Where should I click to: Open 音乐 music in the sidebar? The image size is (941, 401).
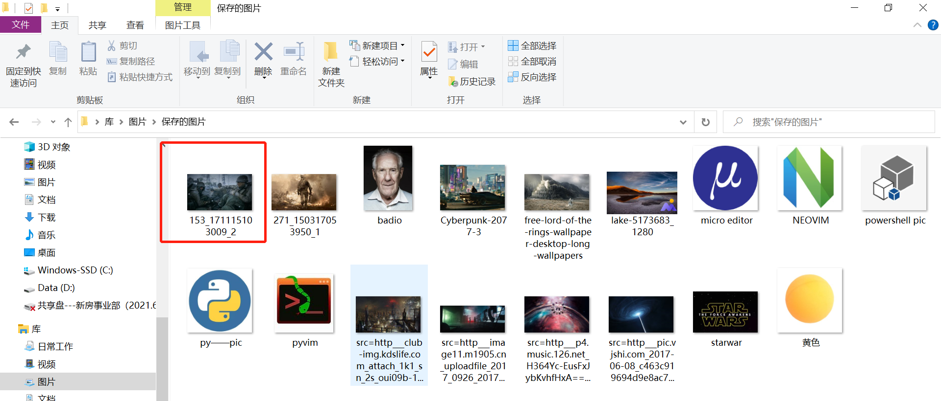40,235
